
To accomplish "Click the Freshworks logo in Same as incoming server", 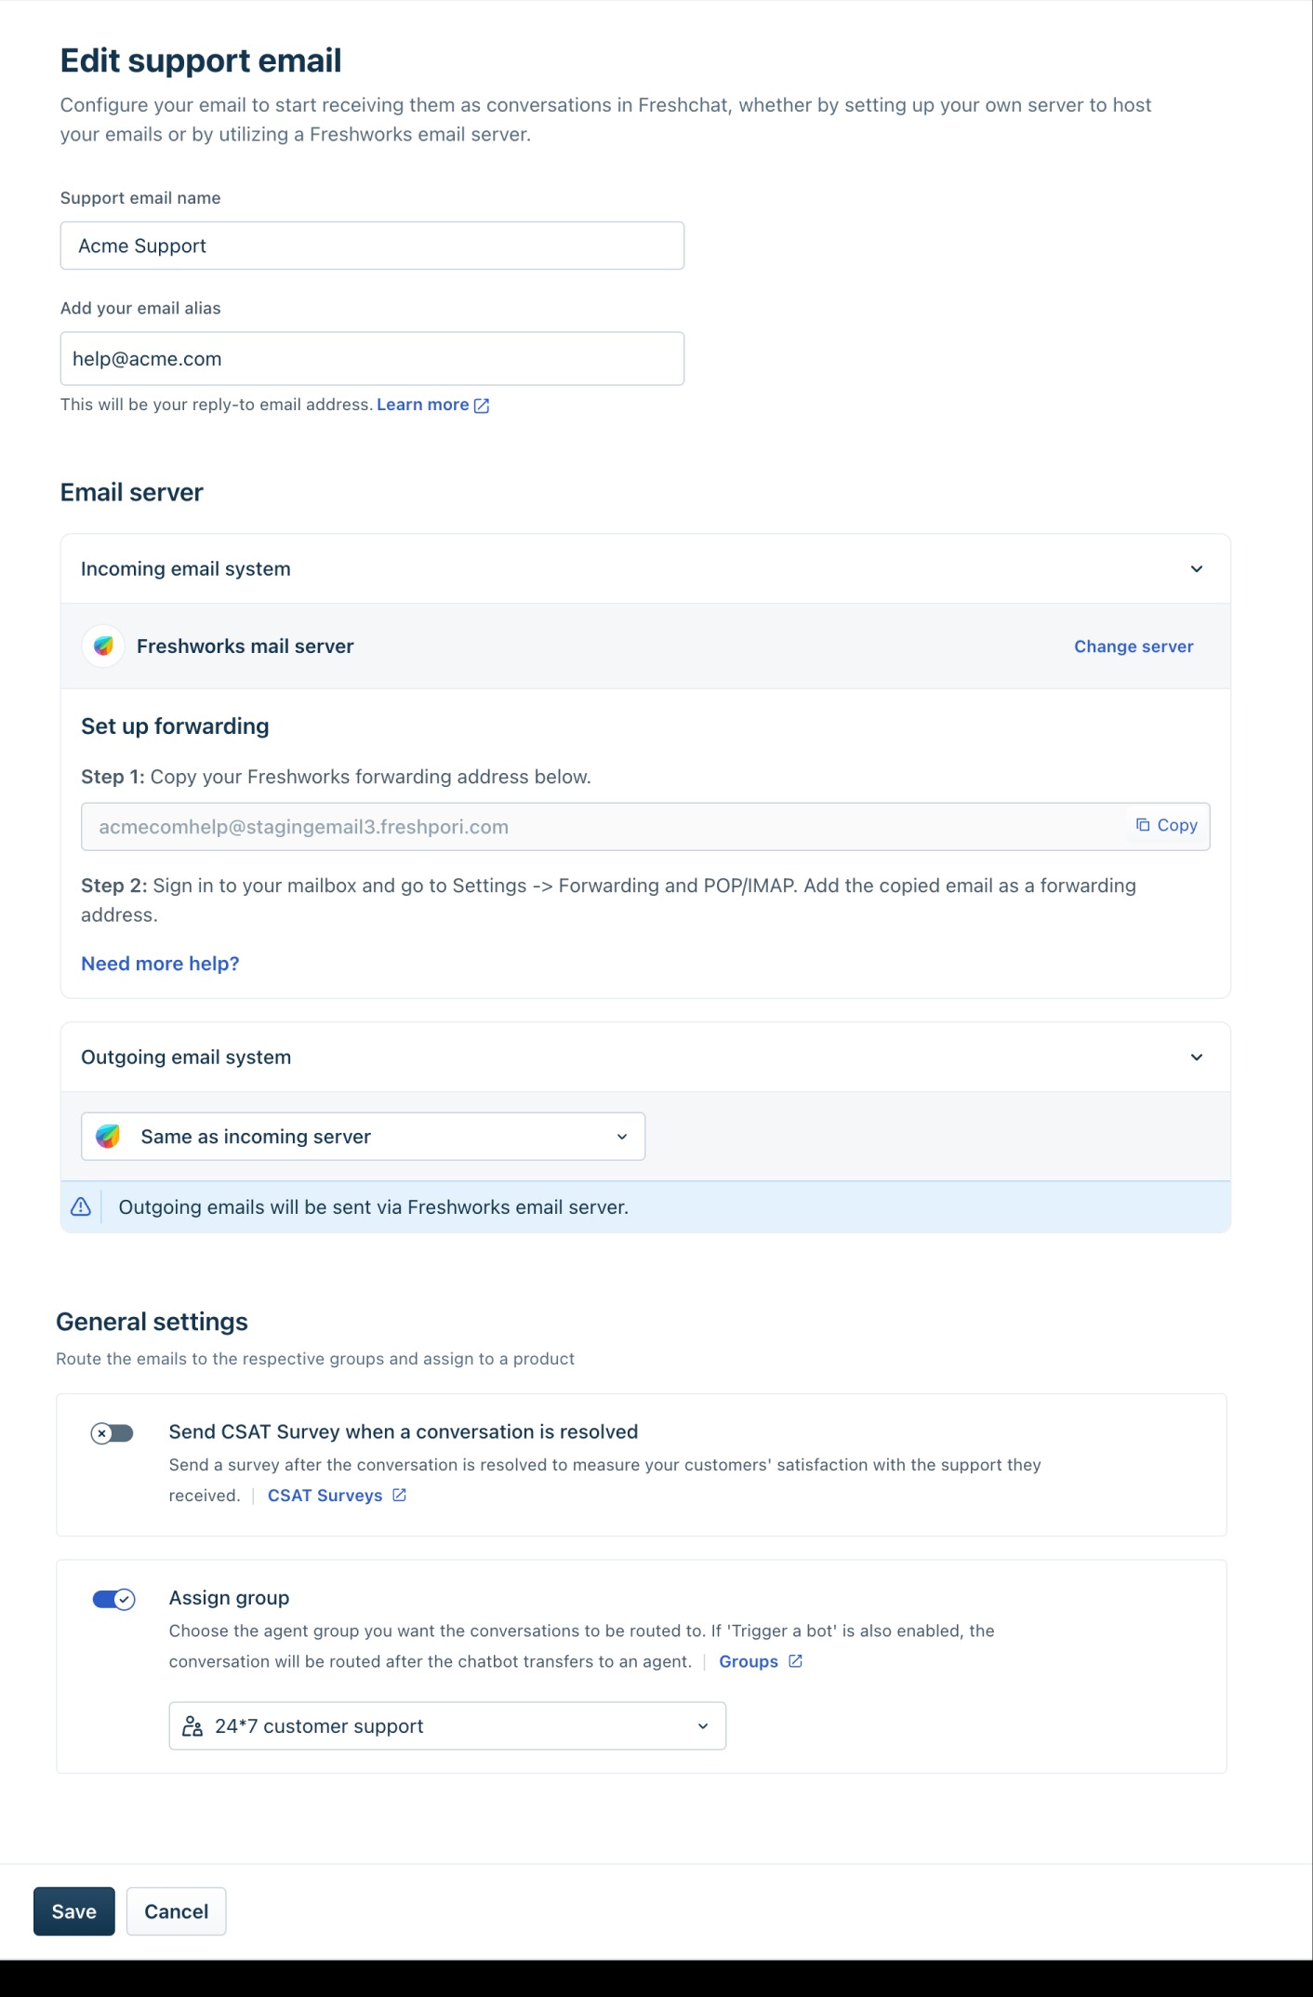I will [x=109, y=1136].
